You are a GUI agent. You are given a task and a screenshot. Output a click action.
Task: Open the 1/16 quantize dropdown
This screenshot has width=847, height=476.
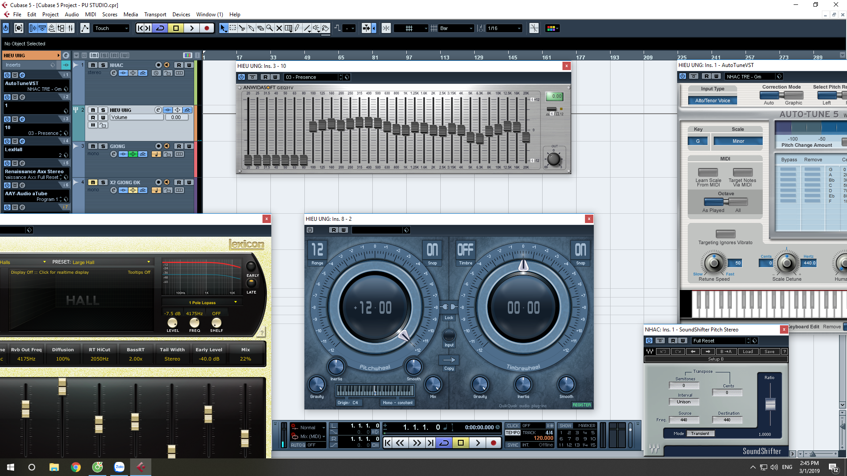pos(504,28)
